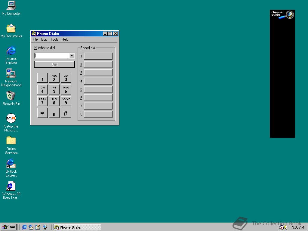Open the Edit menu
This screenshot has height=231, width=308.
[x=44, y=39]
